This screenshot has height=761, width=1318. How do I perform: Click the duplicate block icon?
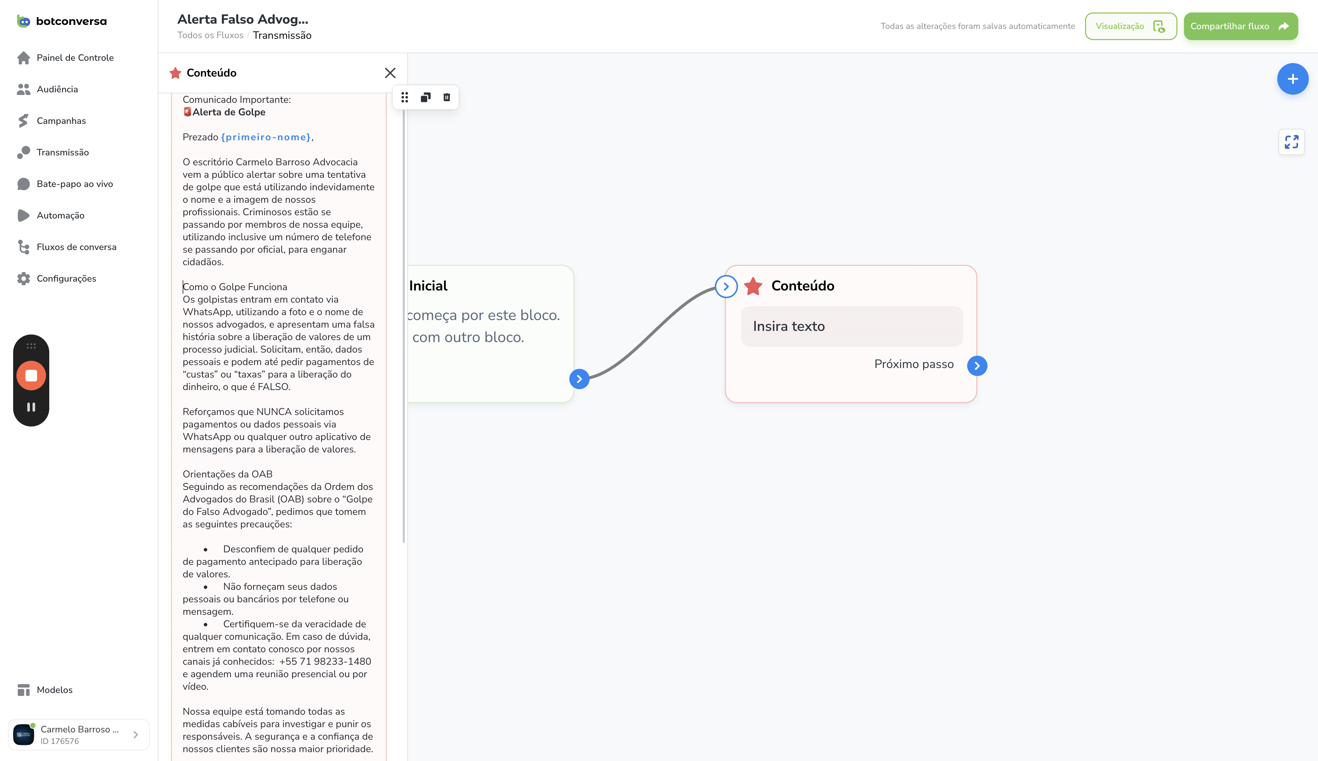click(x=425, y=97)
